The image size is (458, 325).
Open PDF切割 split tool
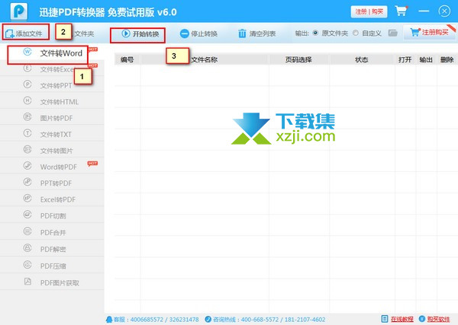(52, 216)
